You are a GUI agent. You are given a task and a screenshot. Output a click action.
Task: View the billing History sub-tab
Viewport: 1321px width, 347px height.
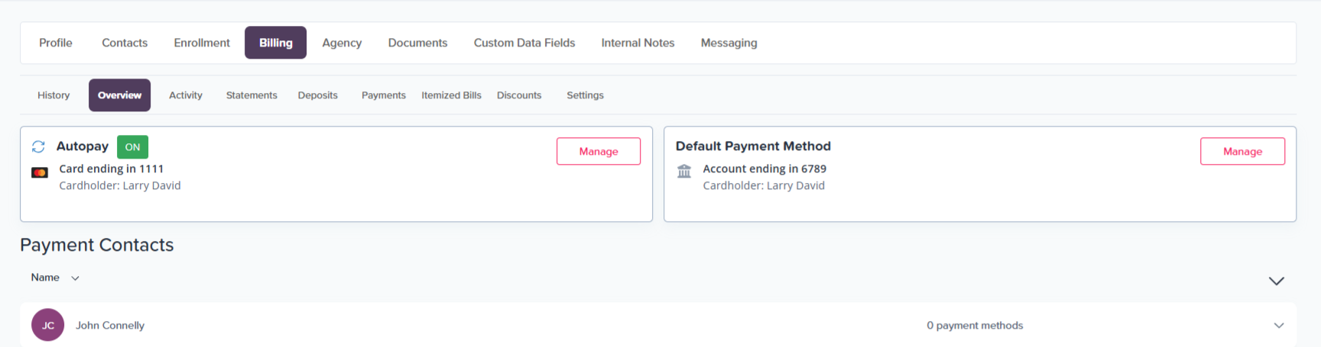[x=54, y=95]
